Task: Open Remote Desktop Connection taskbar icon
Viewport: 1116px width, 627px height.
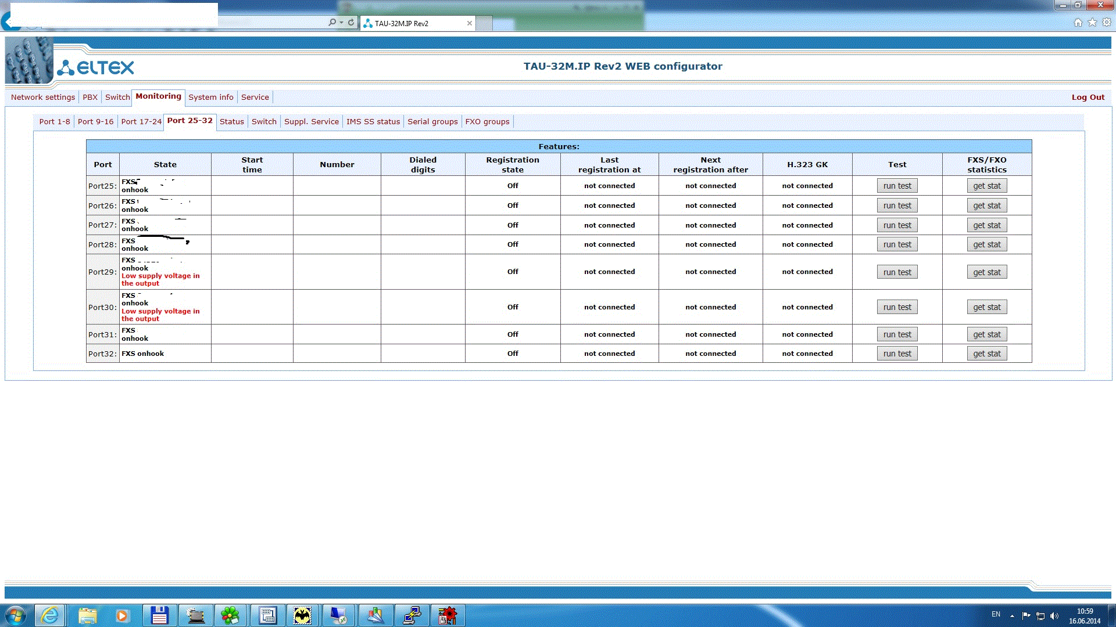Action: 338,615
